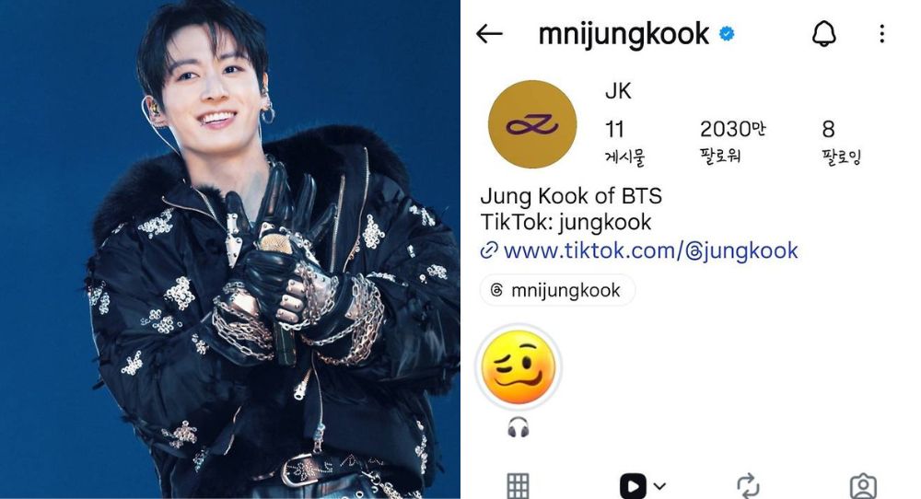Open the www.tiktok.com/@jungkook link
The width and height of the screenshot is (921, 499).
tap(651, 250)
